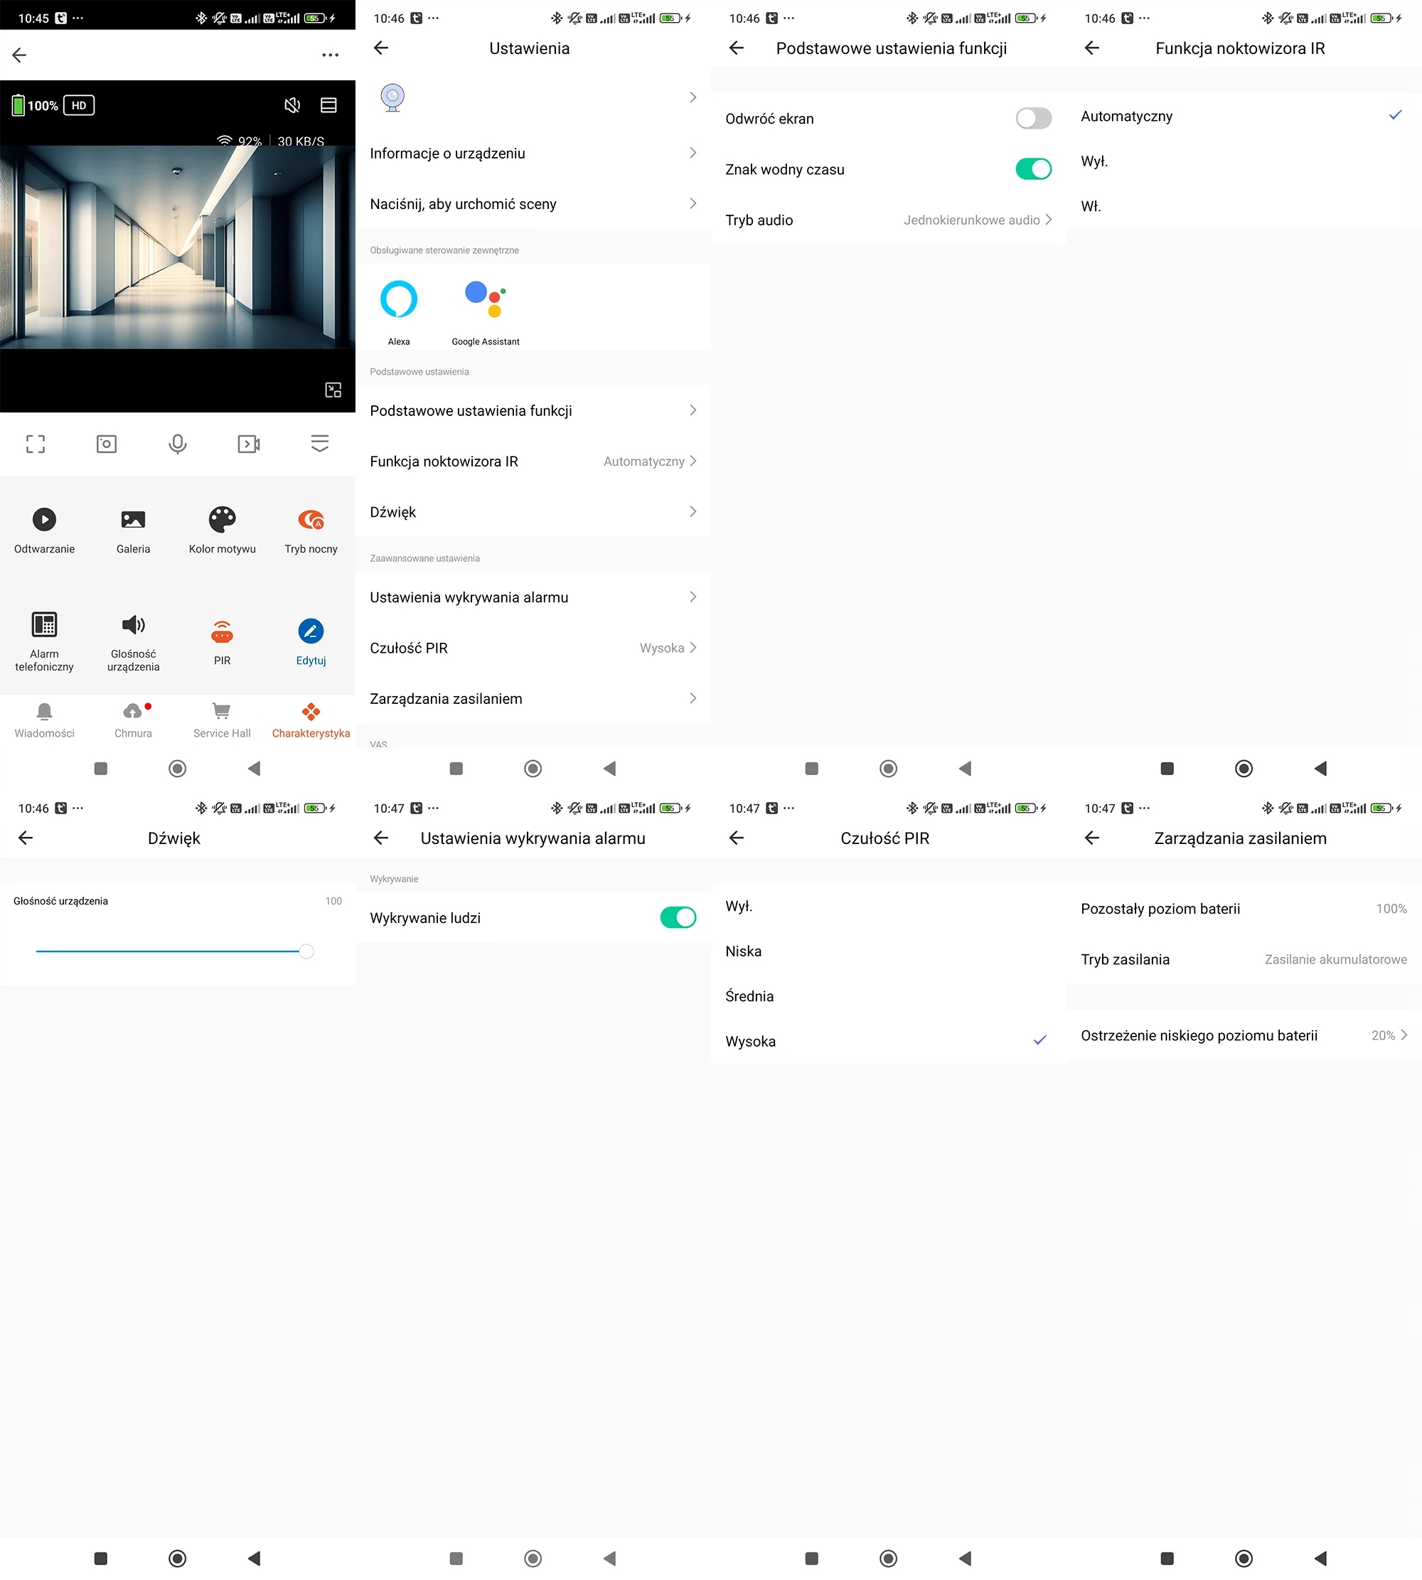This screenshot has height=1580, width=1422.
Task: Click the Edytuj button
Action: tap(311, 632)
